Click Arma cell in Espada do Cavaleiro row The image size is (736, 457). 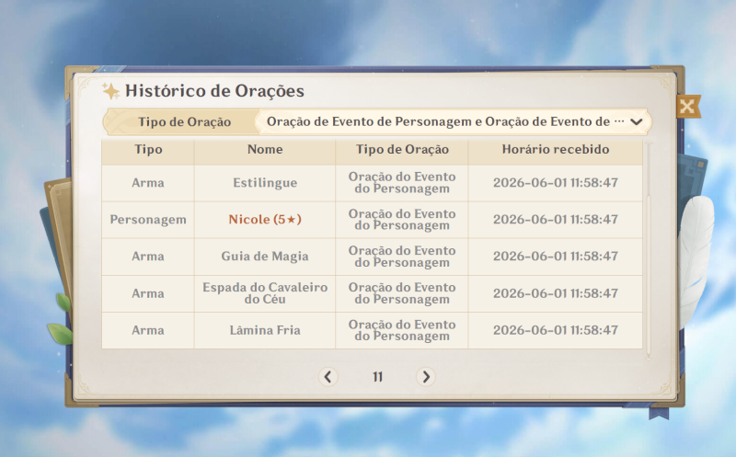[148, 293]
